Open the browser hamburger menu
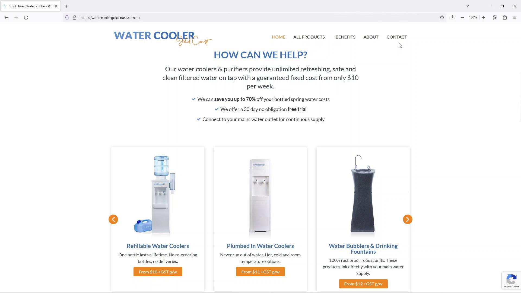521x293 pixels. 514,18
